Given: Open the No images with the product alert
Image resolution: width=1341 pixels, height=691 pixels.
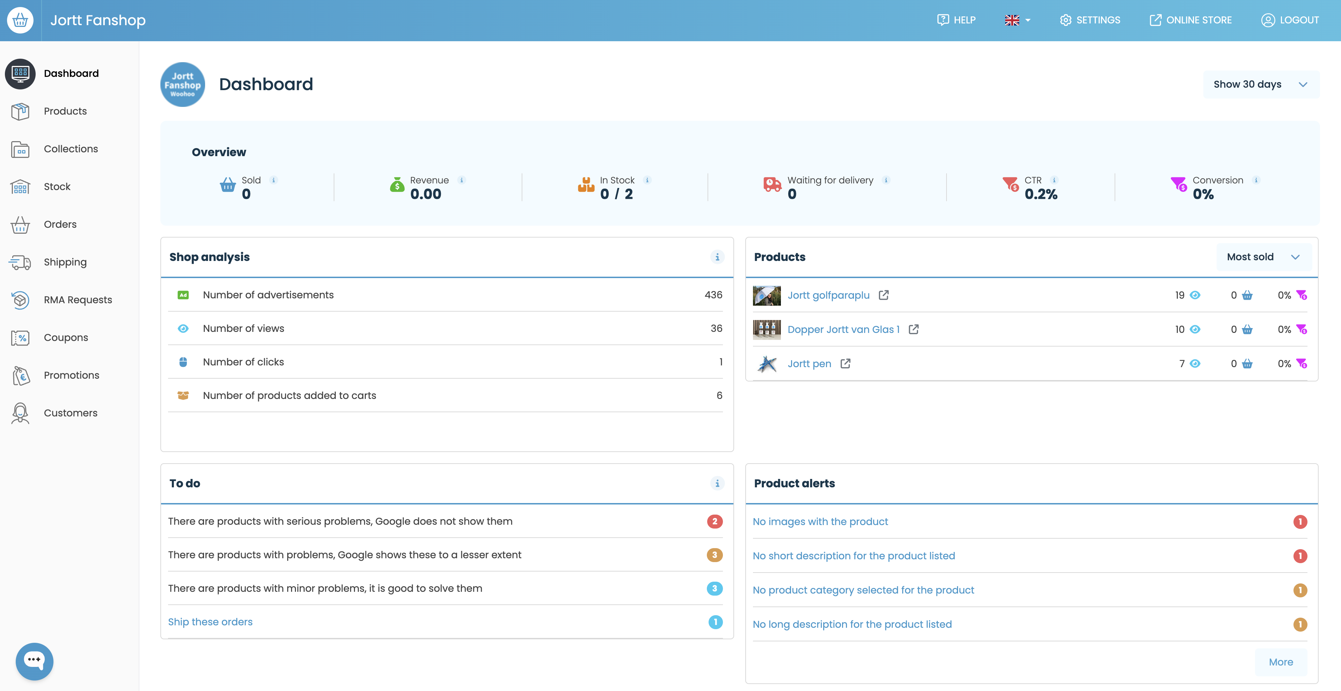Looking at the screenshot, I should (x=820, y=521).
